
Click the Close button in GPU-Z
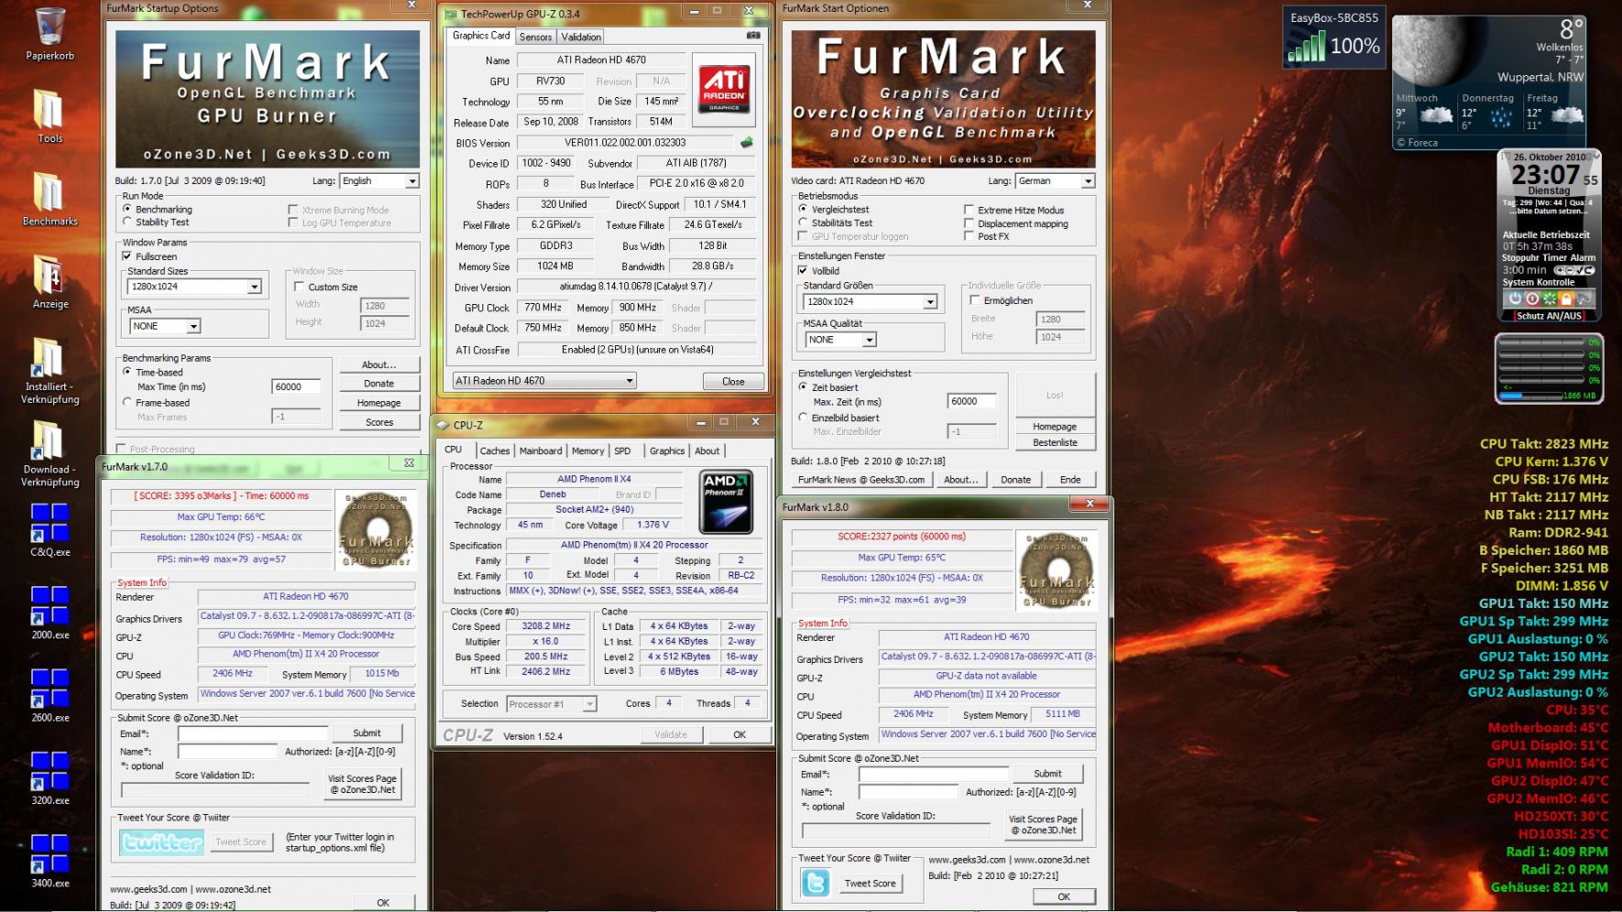pos(733,382)
